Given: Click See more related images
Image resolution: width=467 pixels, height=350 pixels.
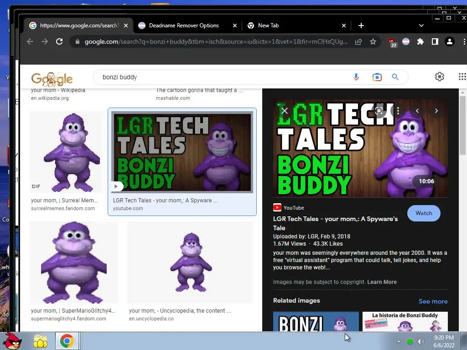Looking at the screenshot, I should coord(433,301).
